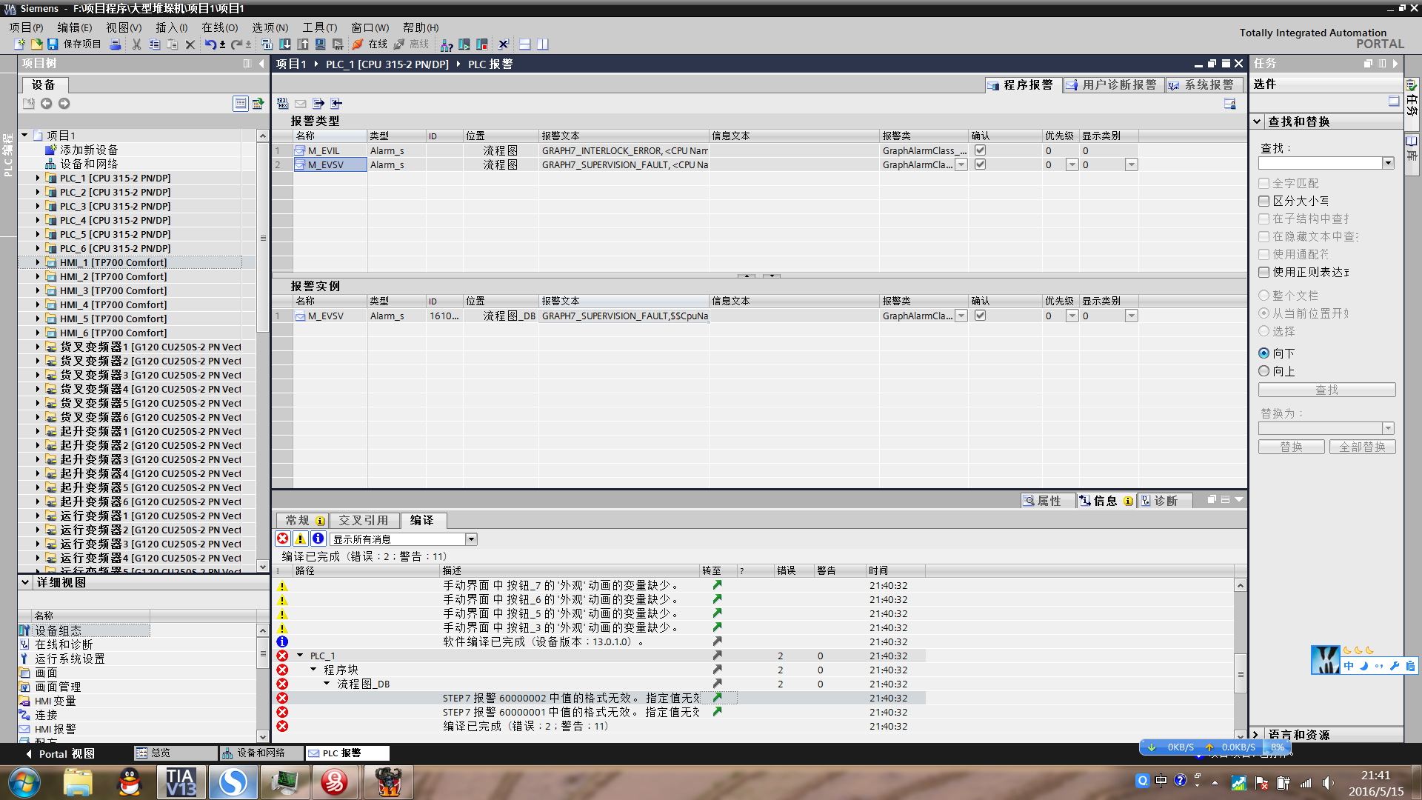Click the Save project icon
Screen dimensions: 1422x800
tap(53, 44)
